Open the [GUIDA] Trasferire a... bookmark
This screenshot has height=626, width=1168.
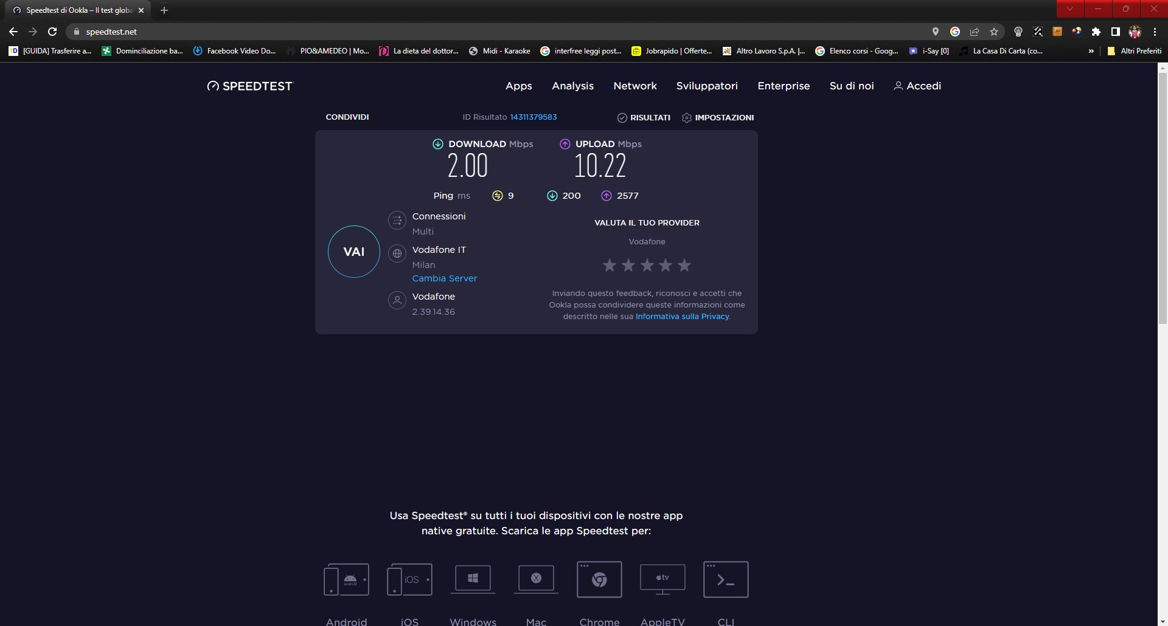[x=50, y=51]
